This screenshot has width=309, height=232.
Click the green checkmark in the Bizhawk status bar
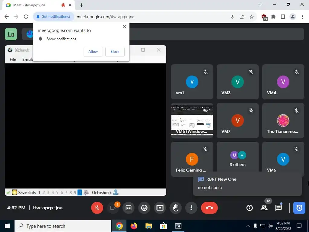8,192
